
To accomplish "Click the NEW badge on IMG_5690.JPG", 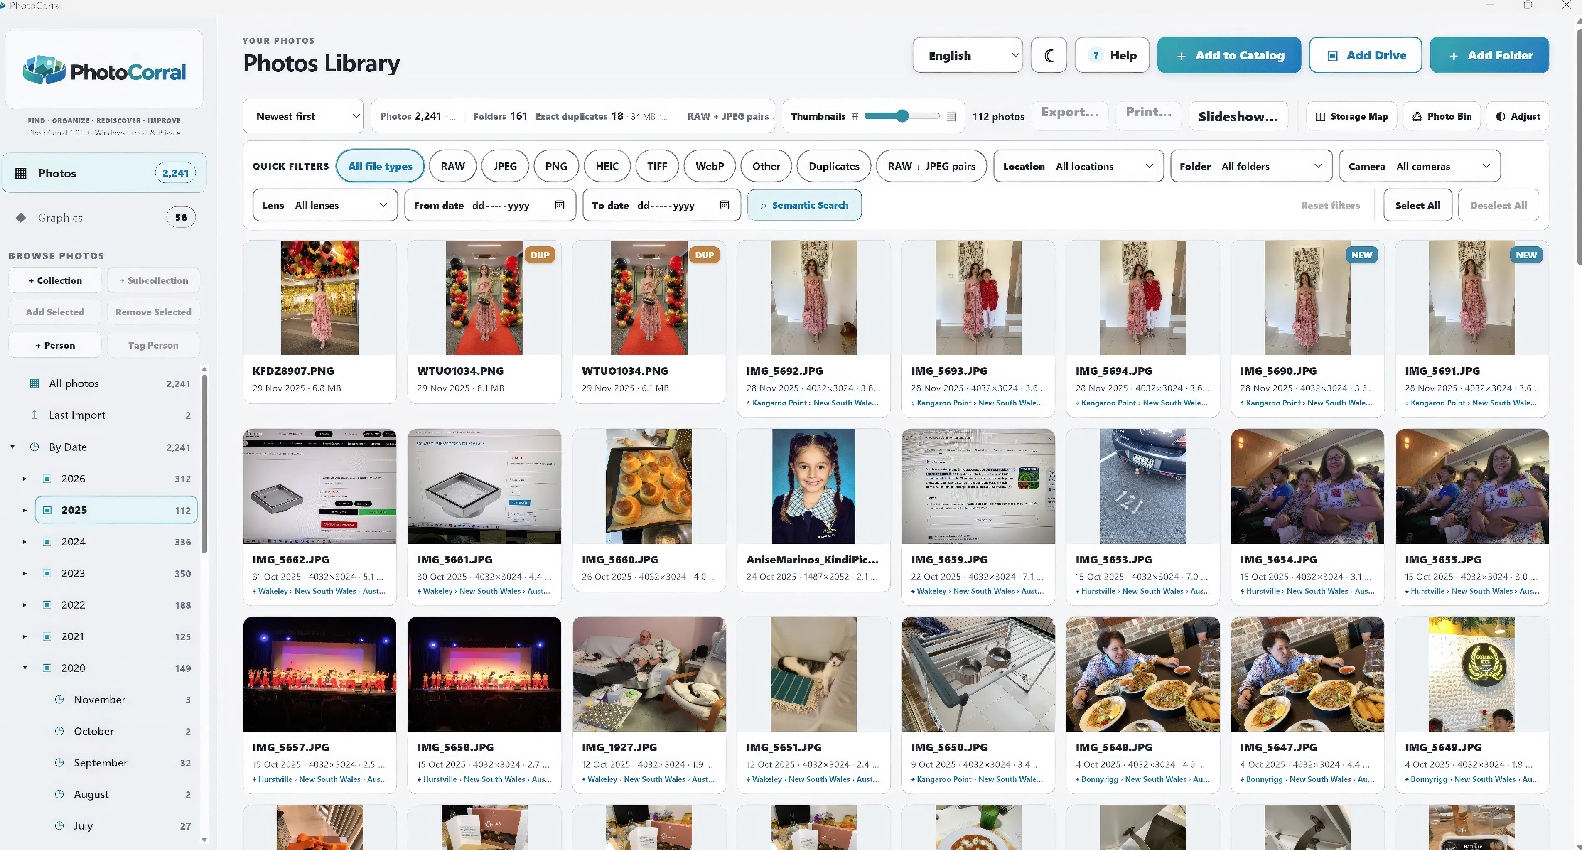I will [x=1361, y=255].
